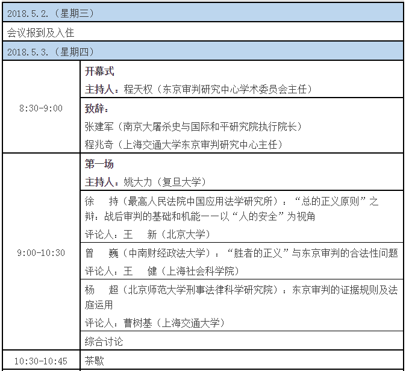Select commentator 王新（北京大学）line
Image resolution: width=406 pixels, height=371 pixels.
pos(148,234)
